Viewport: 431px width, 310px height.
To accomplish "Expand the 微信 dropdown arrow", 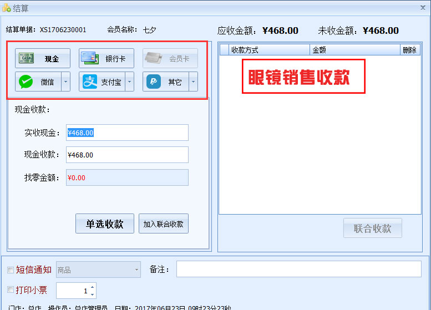I will point(65,82).
